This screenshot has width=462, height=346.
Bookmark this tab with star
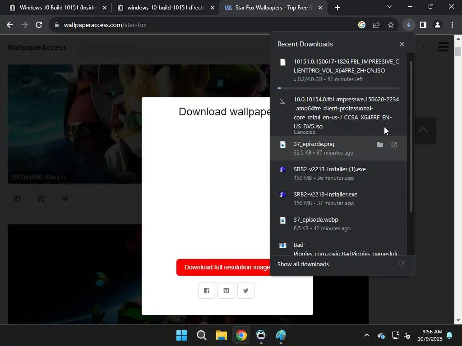point(391,25)
